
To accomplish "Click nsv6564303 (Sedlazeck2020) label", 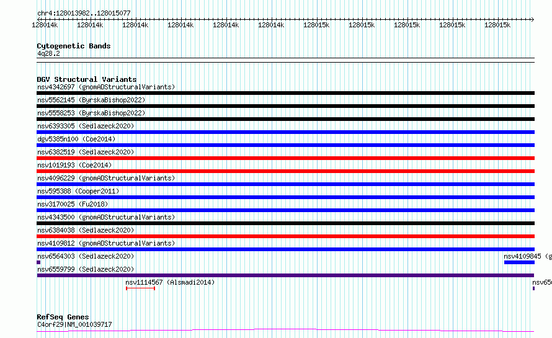I will [86, 256].
